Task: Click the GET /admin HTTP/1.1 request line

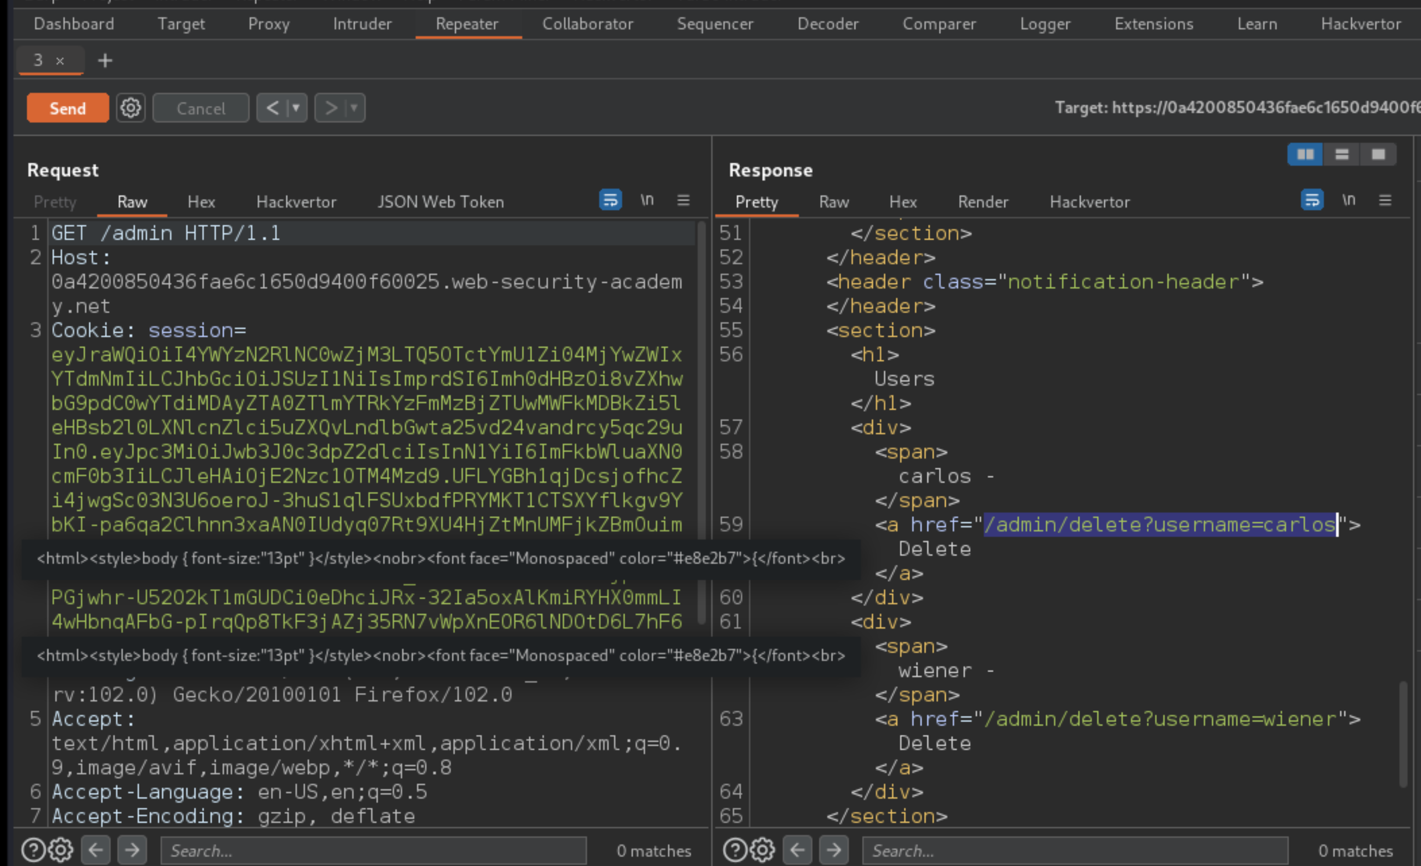Action: click(166, 233)
